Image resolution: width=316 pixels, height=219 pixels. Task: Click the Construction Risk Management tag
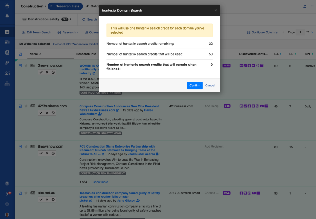pyautogui.click(x=102, y=173)
